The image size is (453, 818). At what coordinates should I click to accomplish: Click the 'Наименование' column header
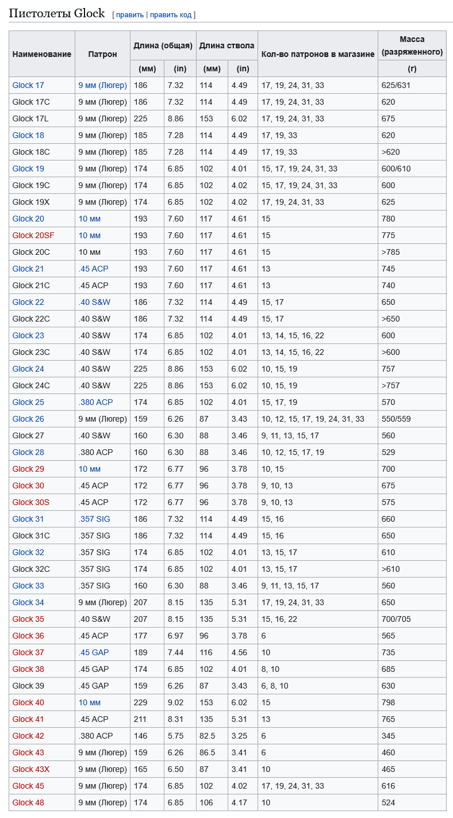[42, 54]
